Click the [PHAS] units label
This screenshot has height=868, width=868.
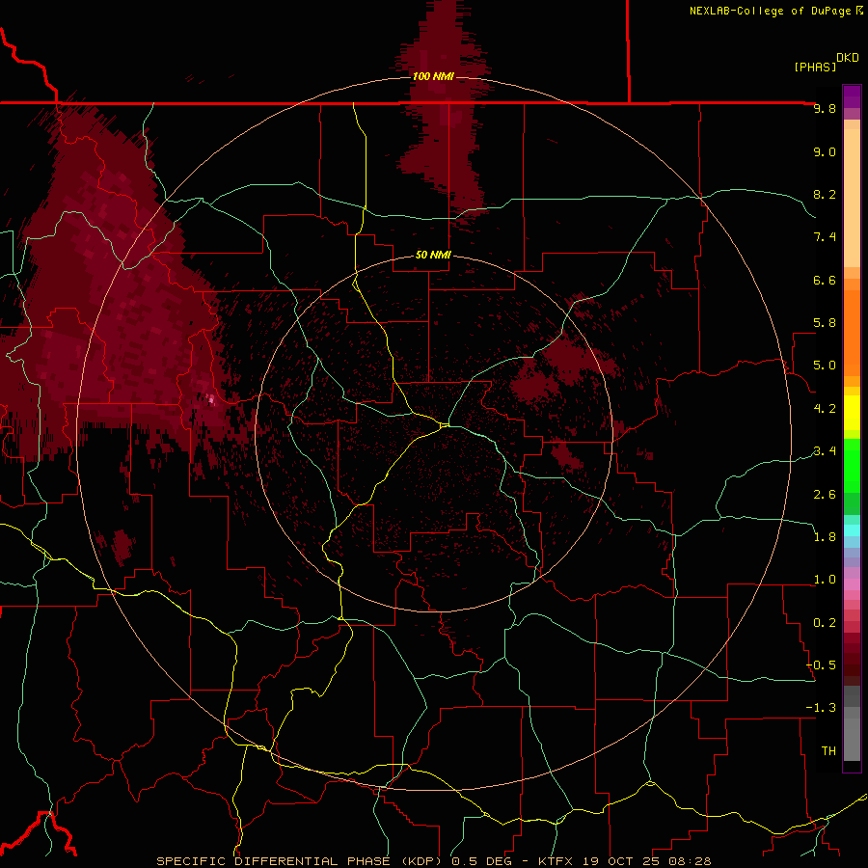point(815,67)
